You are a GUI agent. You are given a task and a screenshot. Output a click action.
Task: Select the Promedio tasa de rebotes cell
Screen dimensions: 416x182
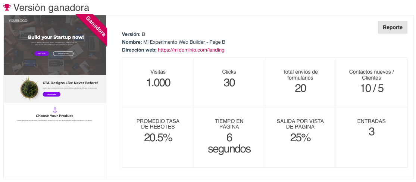tap(158, 138)
